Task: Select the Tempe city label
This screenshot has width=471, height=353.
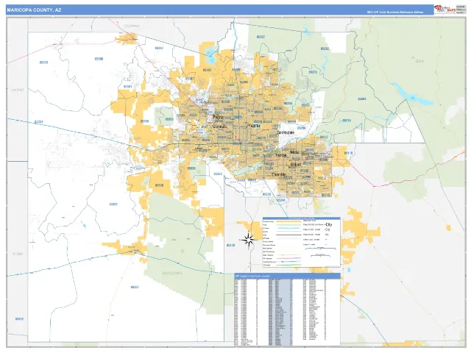Action: point(281,155)
